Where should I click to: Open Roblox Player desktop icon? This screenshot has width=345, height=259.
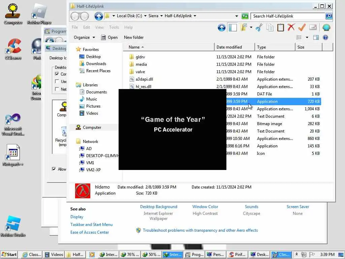pos(39,13)
